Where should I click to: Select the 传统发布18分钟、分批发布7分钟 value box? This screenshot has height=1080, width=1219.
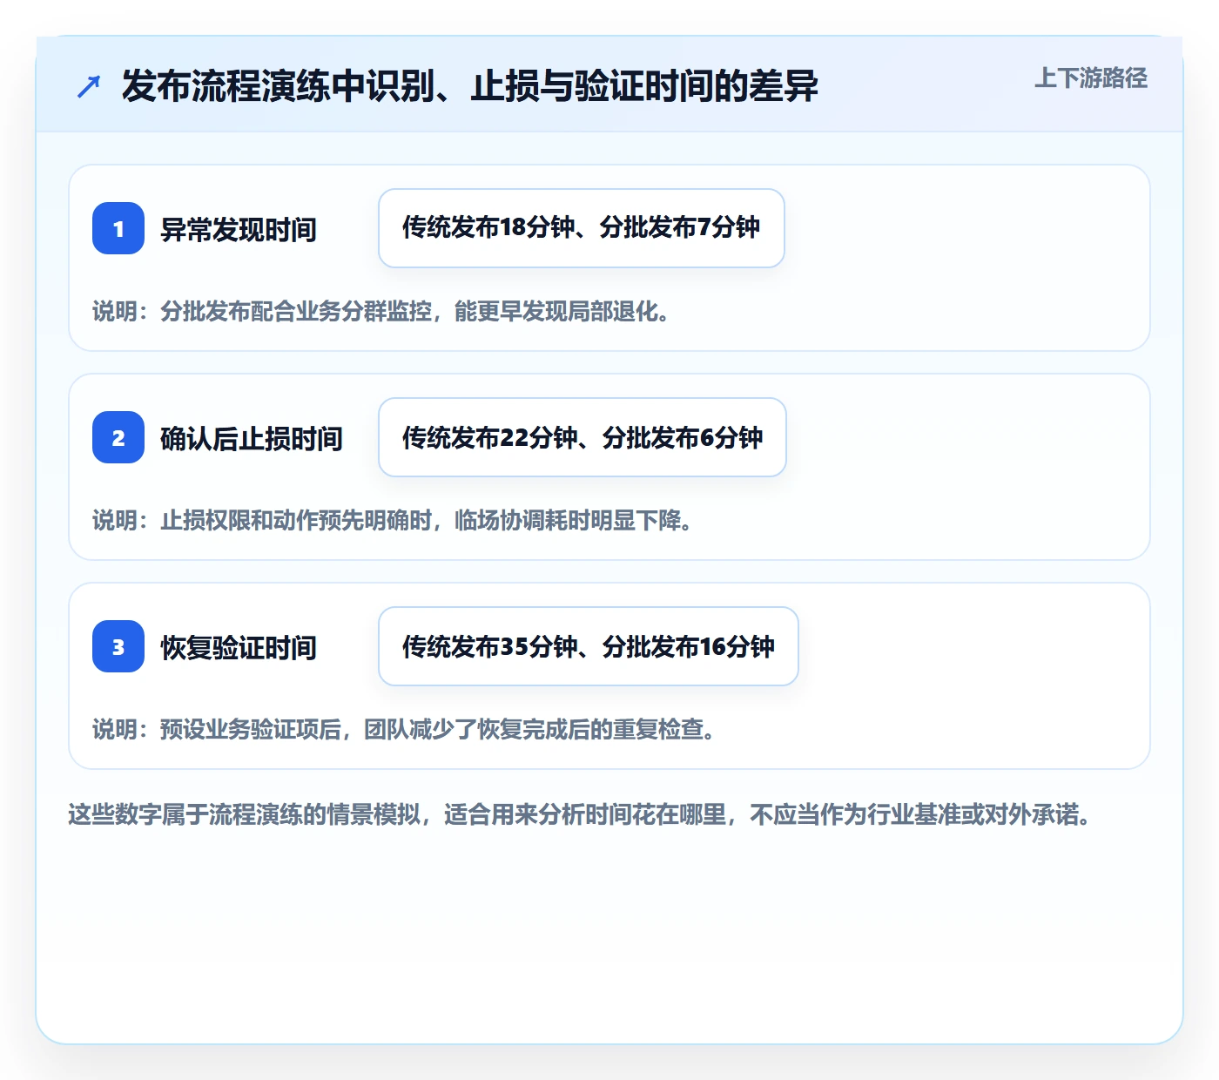pos(582,228)
